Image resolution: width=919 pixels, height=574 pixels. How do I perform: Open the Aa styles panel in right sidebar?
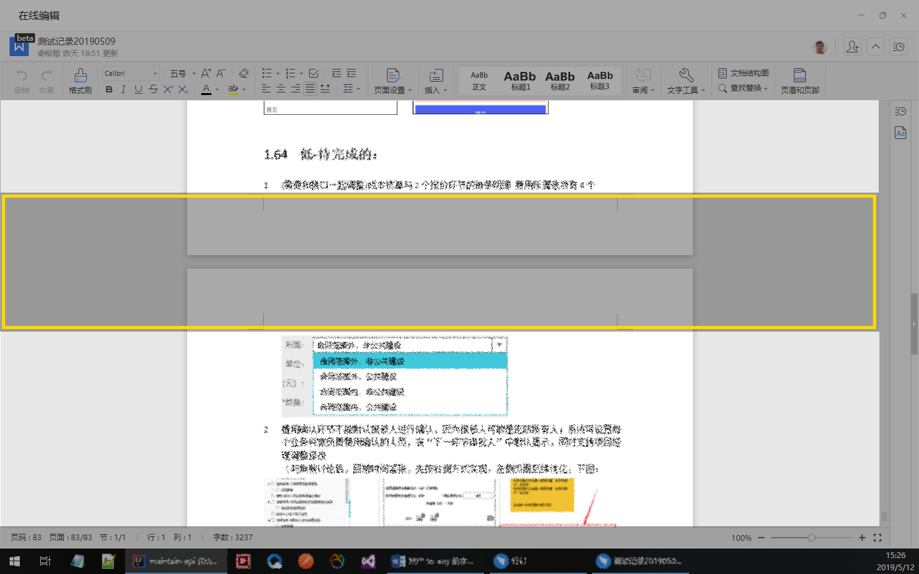point(900,133)
